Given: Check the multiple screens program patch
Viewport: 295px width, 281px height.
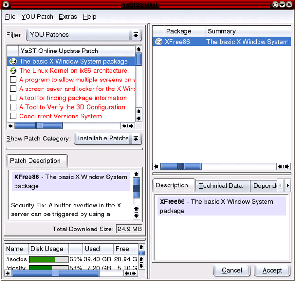Looking at the screenshot, I should [13, 80].
